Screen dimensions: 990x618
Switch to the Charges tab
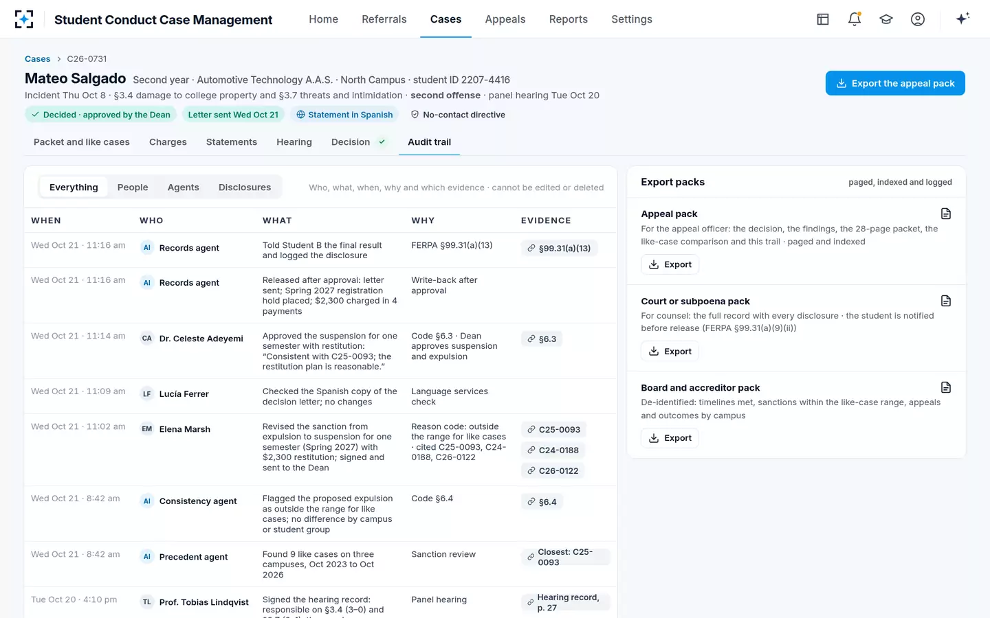coord(168,142)
